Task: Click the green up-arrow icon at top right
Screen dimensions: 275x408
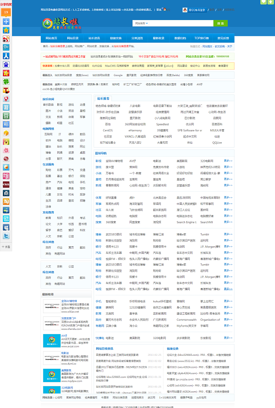Action: [270, 2]
